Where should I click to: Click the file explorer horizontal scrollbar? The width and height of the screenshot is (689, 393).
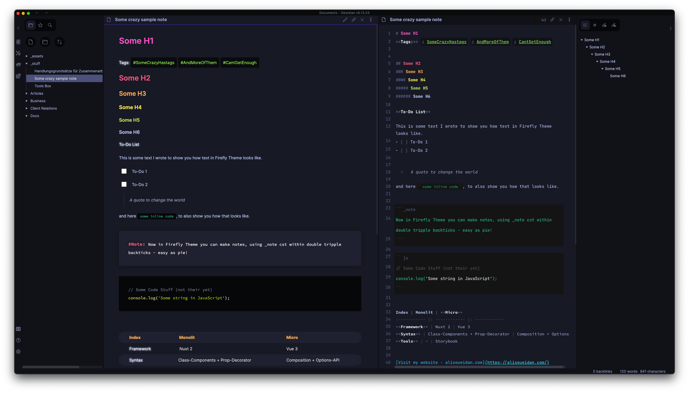(x=51, y=367)
